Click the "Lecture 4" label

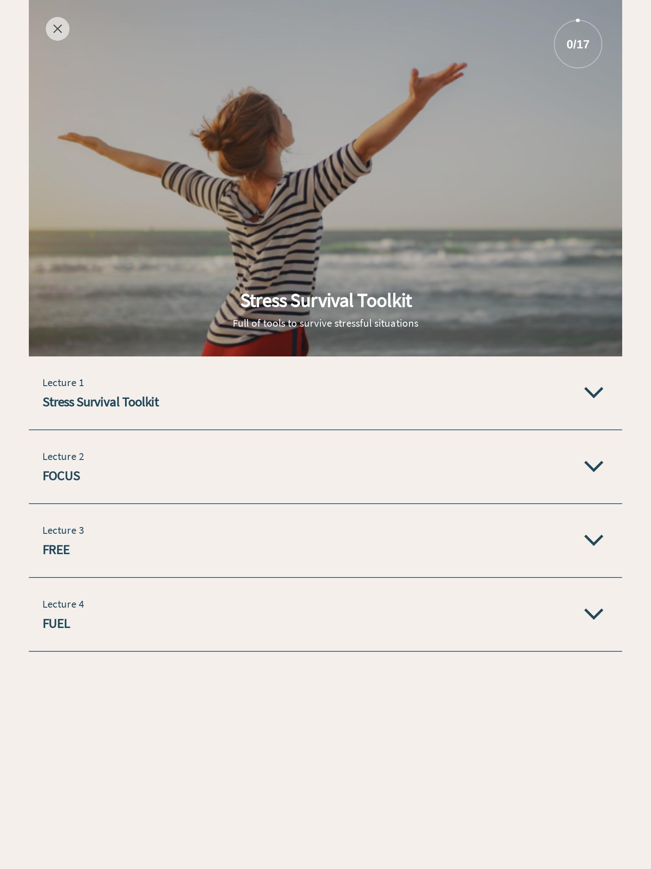point(63,604)
